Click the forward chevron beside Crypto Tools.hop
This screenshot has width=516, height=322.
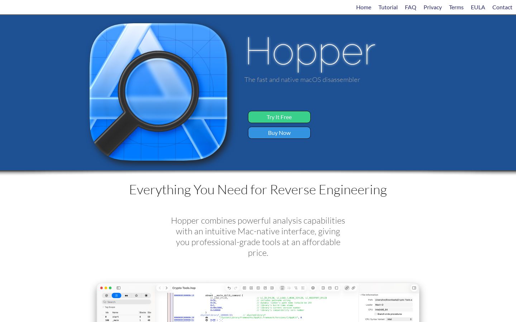point(167,288)
